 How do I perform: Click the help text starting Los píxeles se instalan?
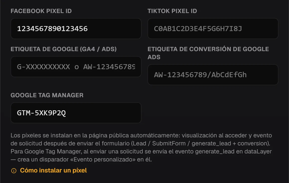tap(141, 147)
